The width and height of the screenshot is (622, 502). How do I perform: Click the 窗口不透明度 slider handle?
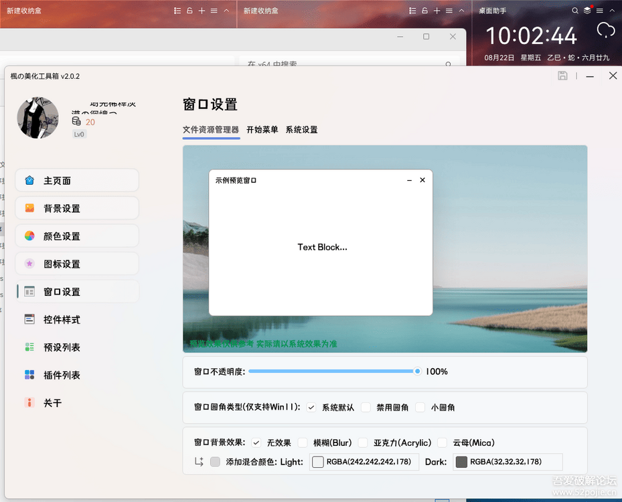click(417, 371)
